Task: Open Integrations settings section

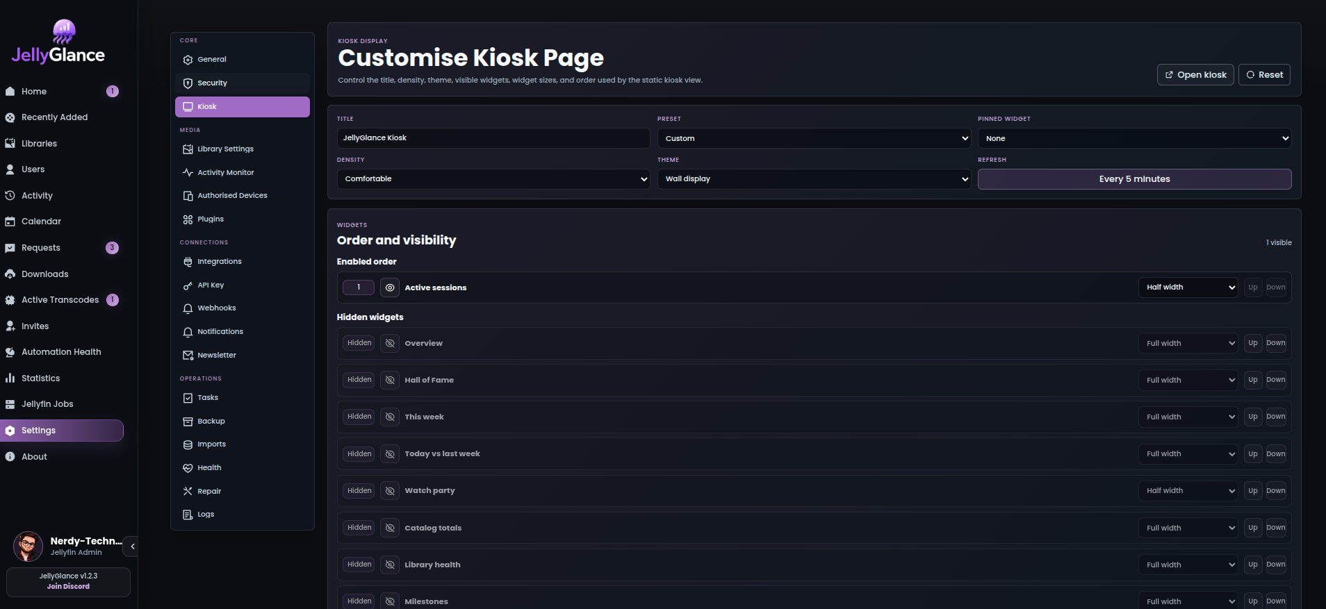Action: point(243,262)
